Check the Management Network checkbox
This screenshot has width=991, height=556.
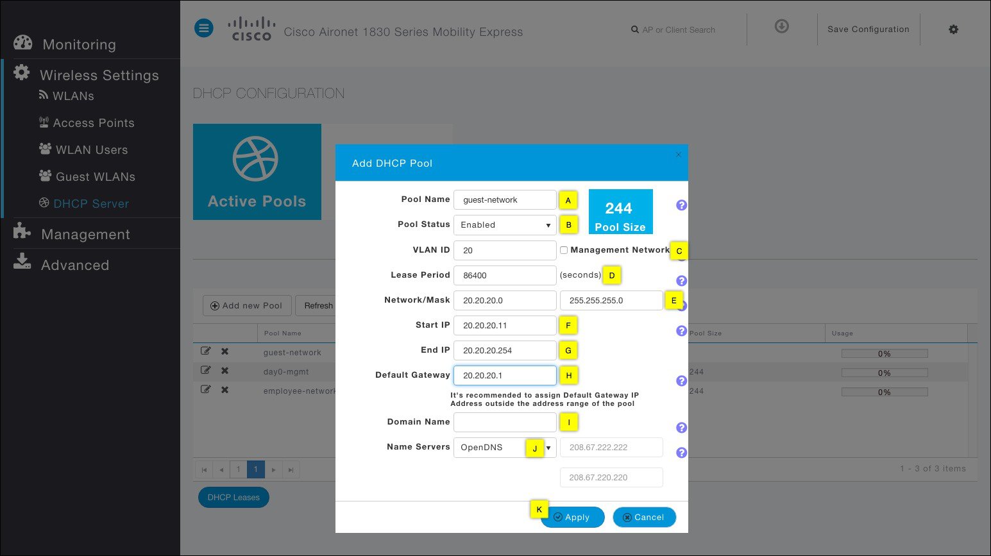tap(563, 249)
